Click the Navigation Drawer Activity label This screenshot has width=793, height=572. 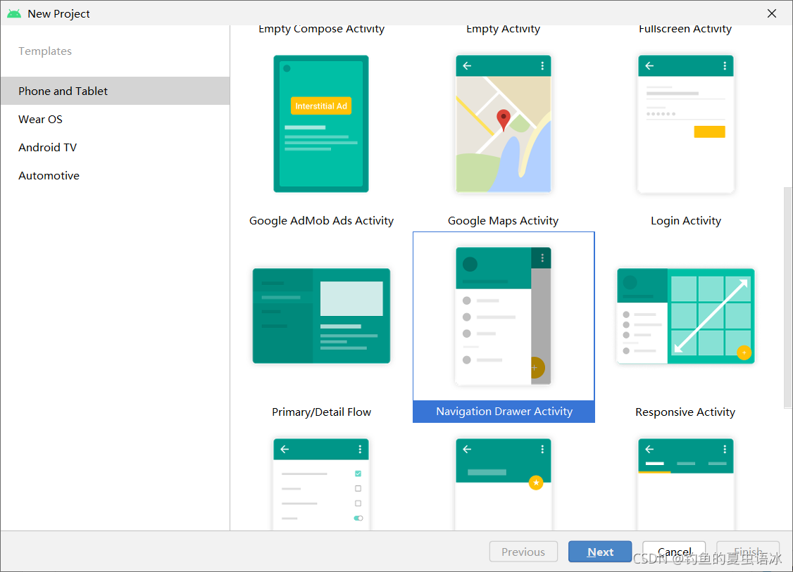tap(504, 412)
